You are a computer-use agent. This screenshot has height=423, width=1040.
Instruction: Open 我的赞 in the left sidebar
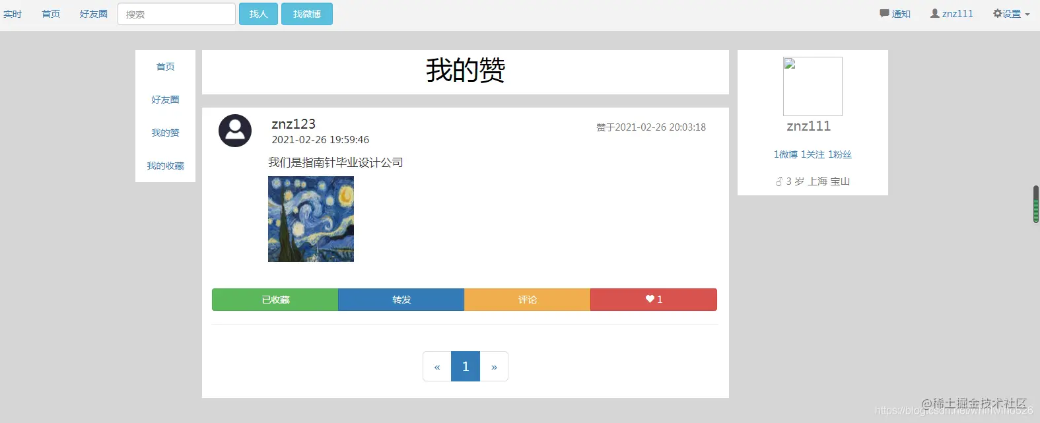(165, 133)
